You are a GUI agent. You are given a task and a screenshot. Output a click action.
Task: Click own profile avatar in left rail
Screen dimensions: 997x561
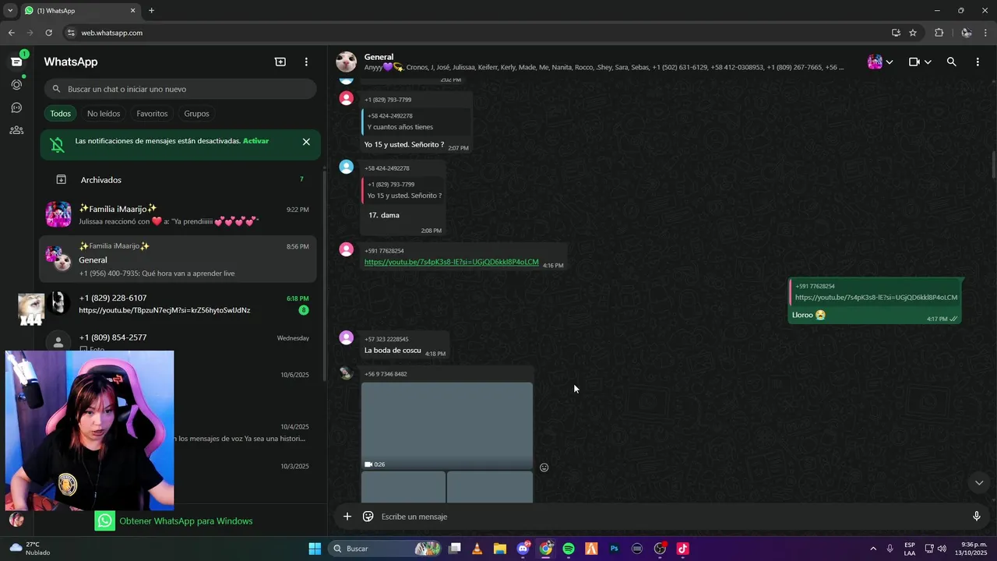[16, 519]
